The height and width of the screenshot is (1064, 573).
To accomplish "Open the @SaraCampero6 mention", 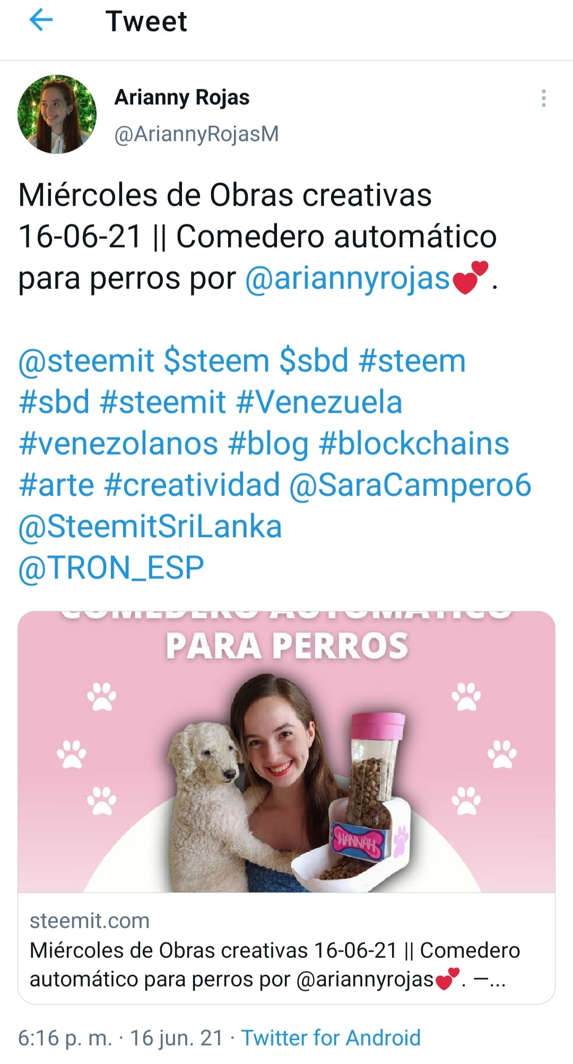I will tap(410, 486).
